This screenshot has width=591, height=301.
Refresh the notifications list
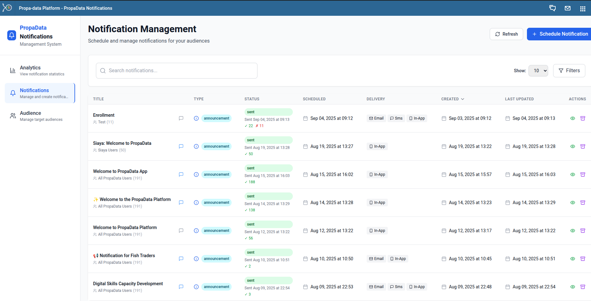point(506,34)
